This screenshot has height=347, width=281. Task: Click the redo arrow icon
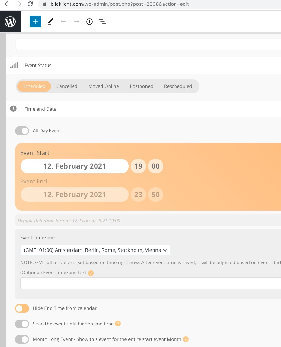coord(76,22)
